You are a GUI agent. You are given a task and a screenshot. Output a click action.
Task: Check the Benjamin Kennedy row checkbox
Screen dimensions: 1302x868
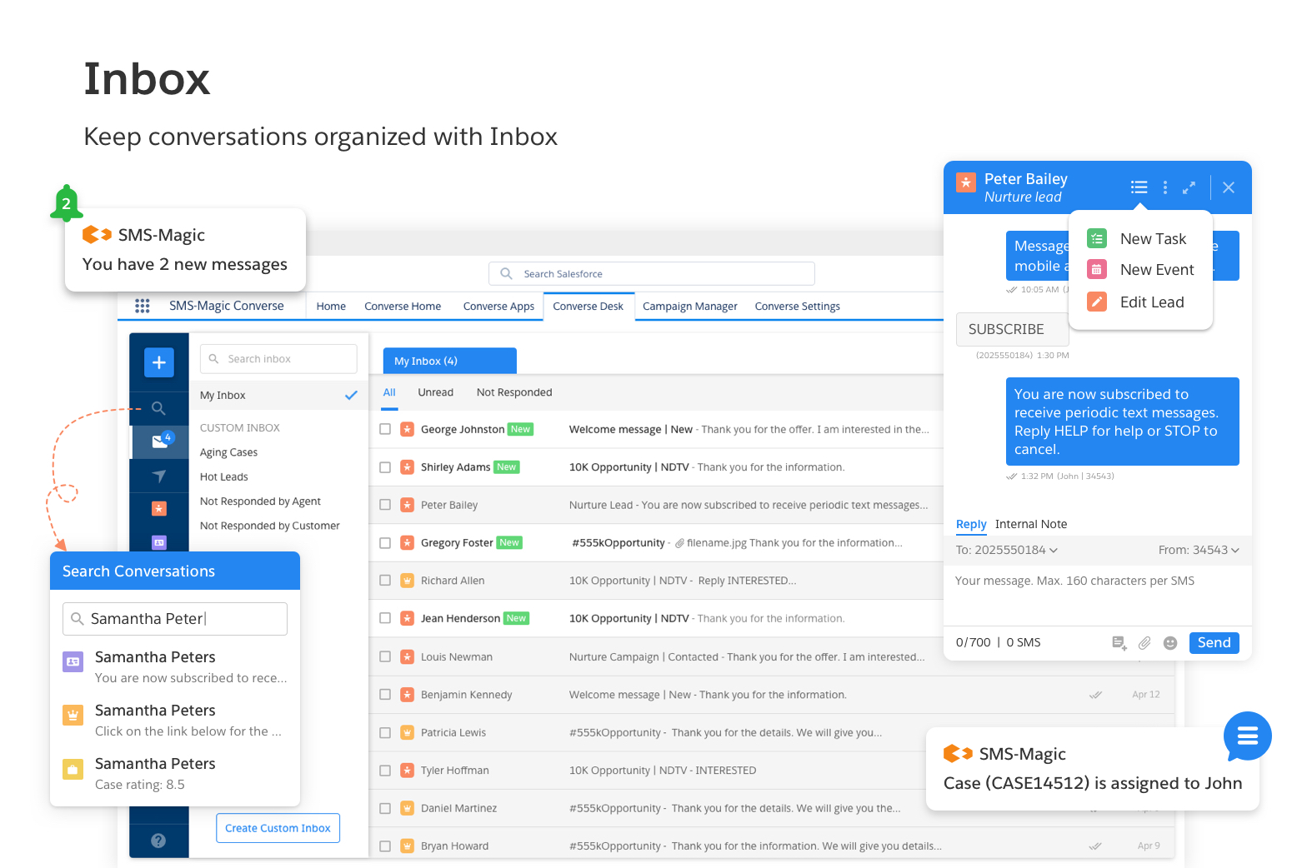[x=385, y=695]
